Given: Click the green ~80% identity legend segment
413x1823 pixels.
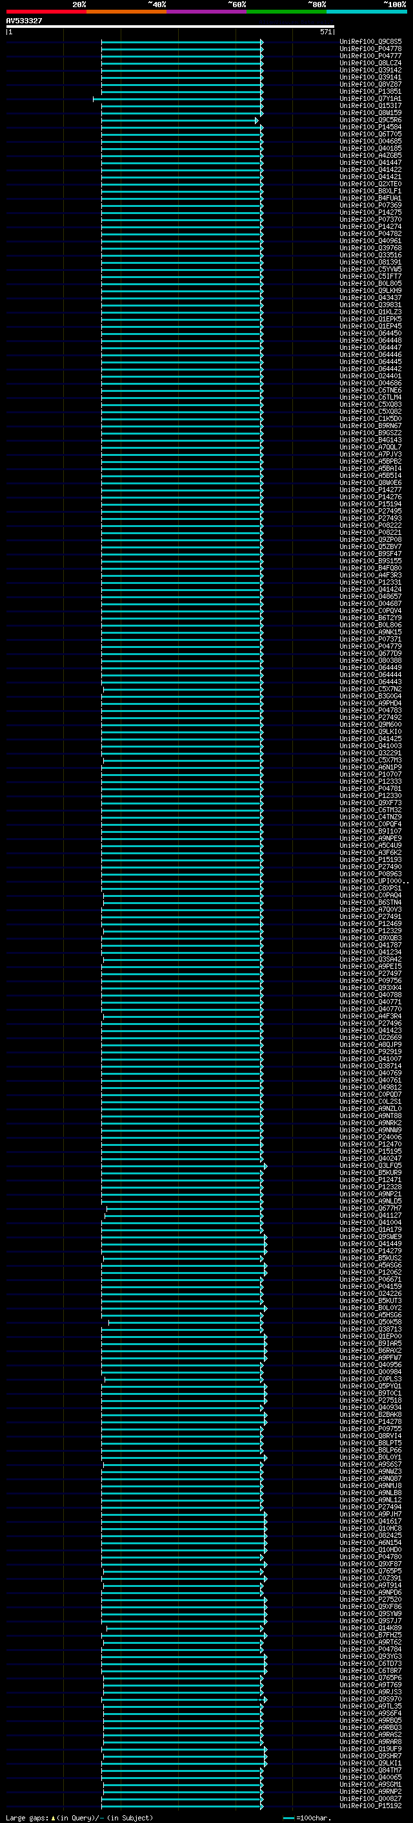Looking at the screenshot, I should tap(286, 12).
